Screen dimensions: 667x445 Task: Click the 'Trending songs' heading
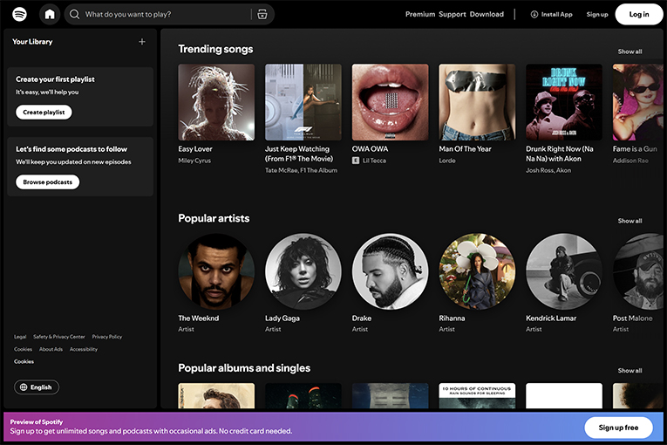tap(215, 49)
